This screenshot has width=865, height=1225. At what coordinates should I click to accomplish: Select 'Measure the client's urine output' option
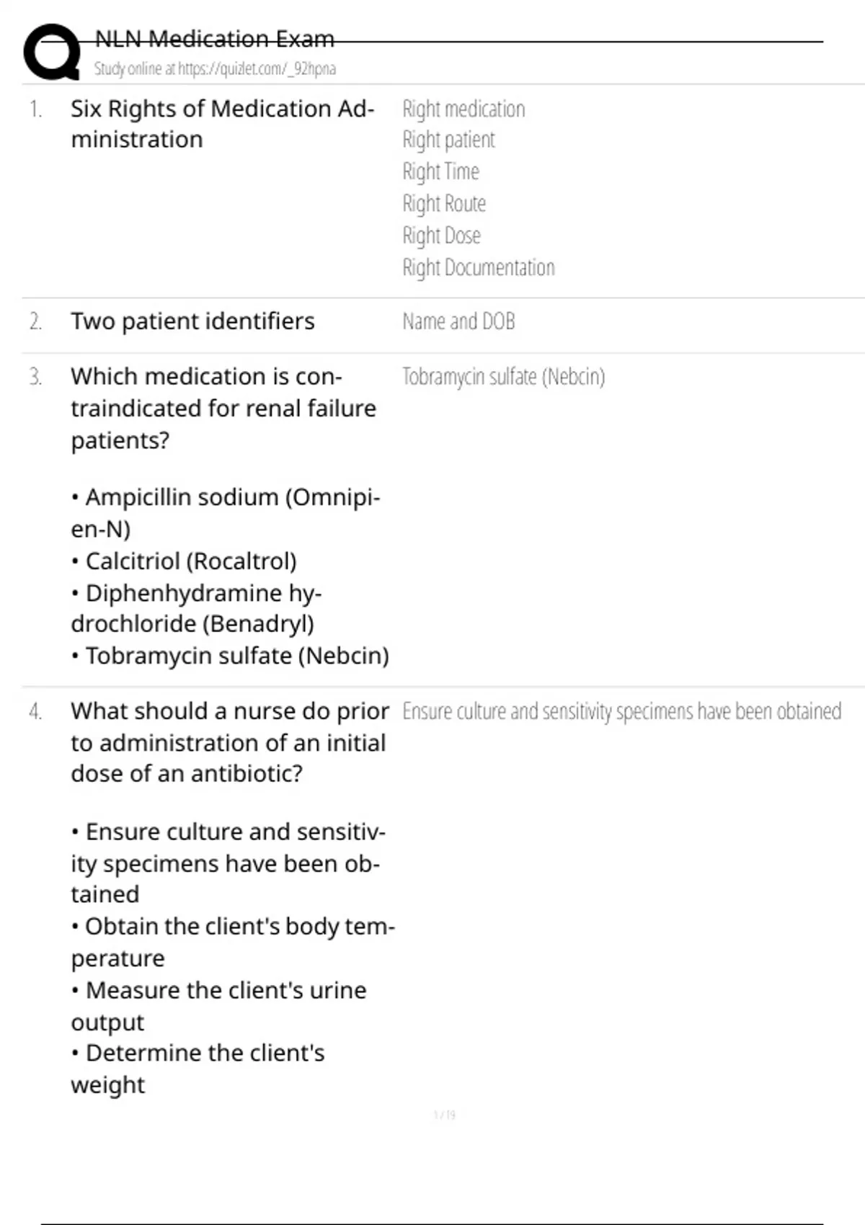pyautogui.click(x=218, y=1006)
